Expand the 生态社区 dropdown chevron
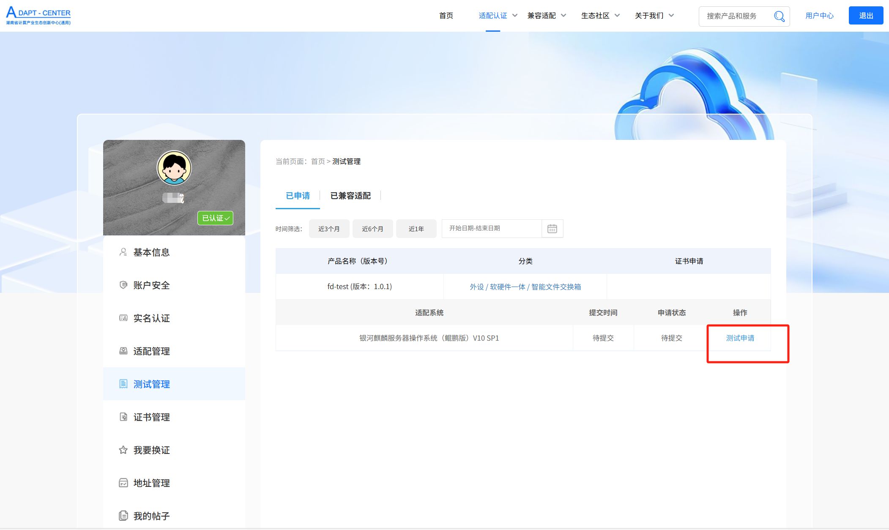The width and height of the screenshot is (889, 530). (617, 16)
